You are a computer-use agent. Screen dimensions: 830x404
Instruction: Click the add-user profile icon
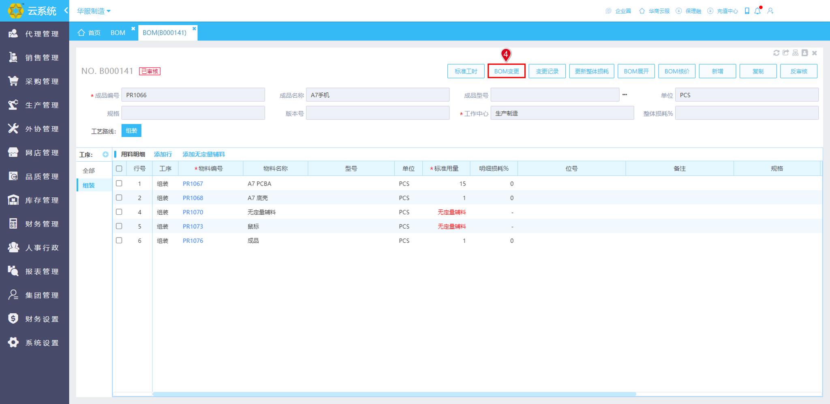[x=770, y=11]
